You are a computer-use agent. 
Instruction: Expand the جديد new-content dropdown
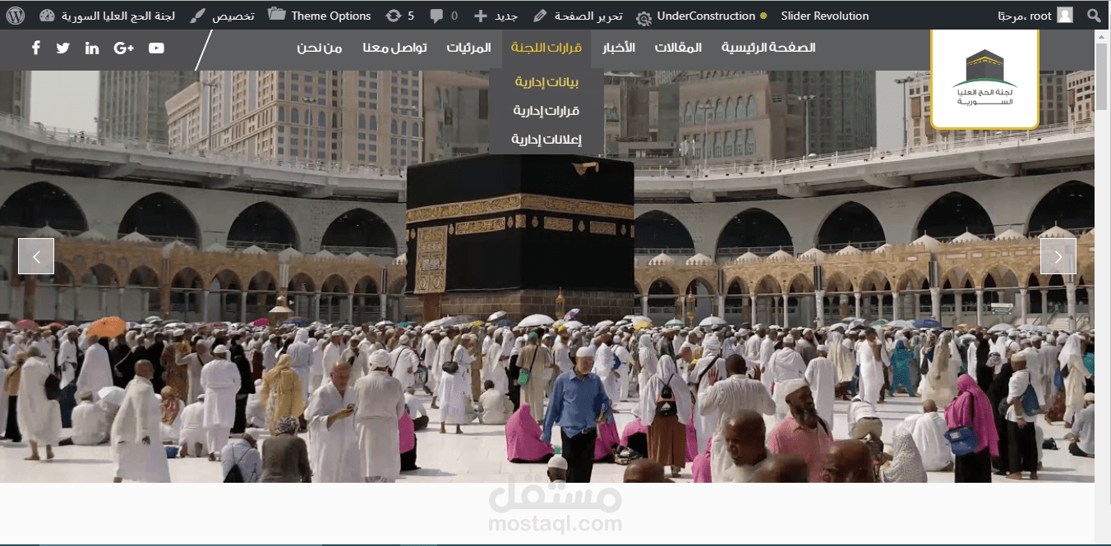[x=496, y=15]
